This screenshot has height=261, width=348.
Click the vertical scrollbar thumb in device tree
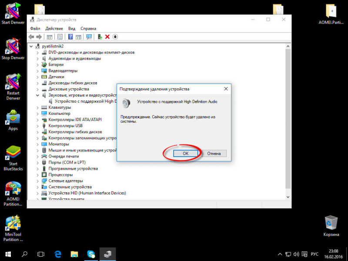(288, 119)
